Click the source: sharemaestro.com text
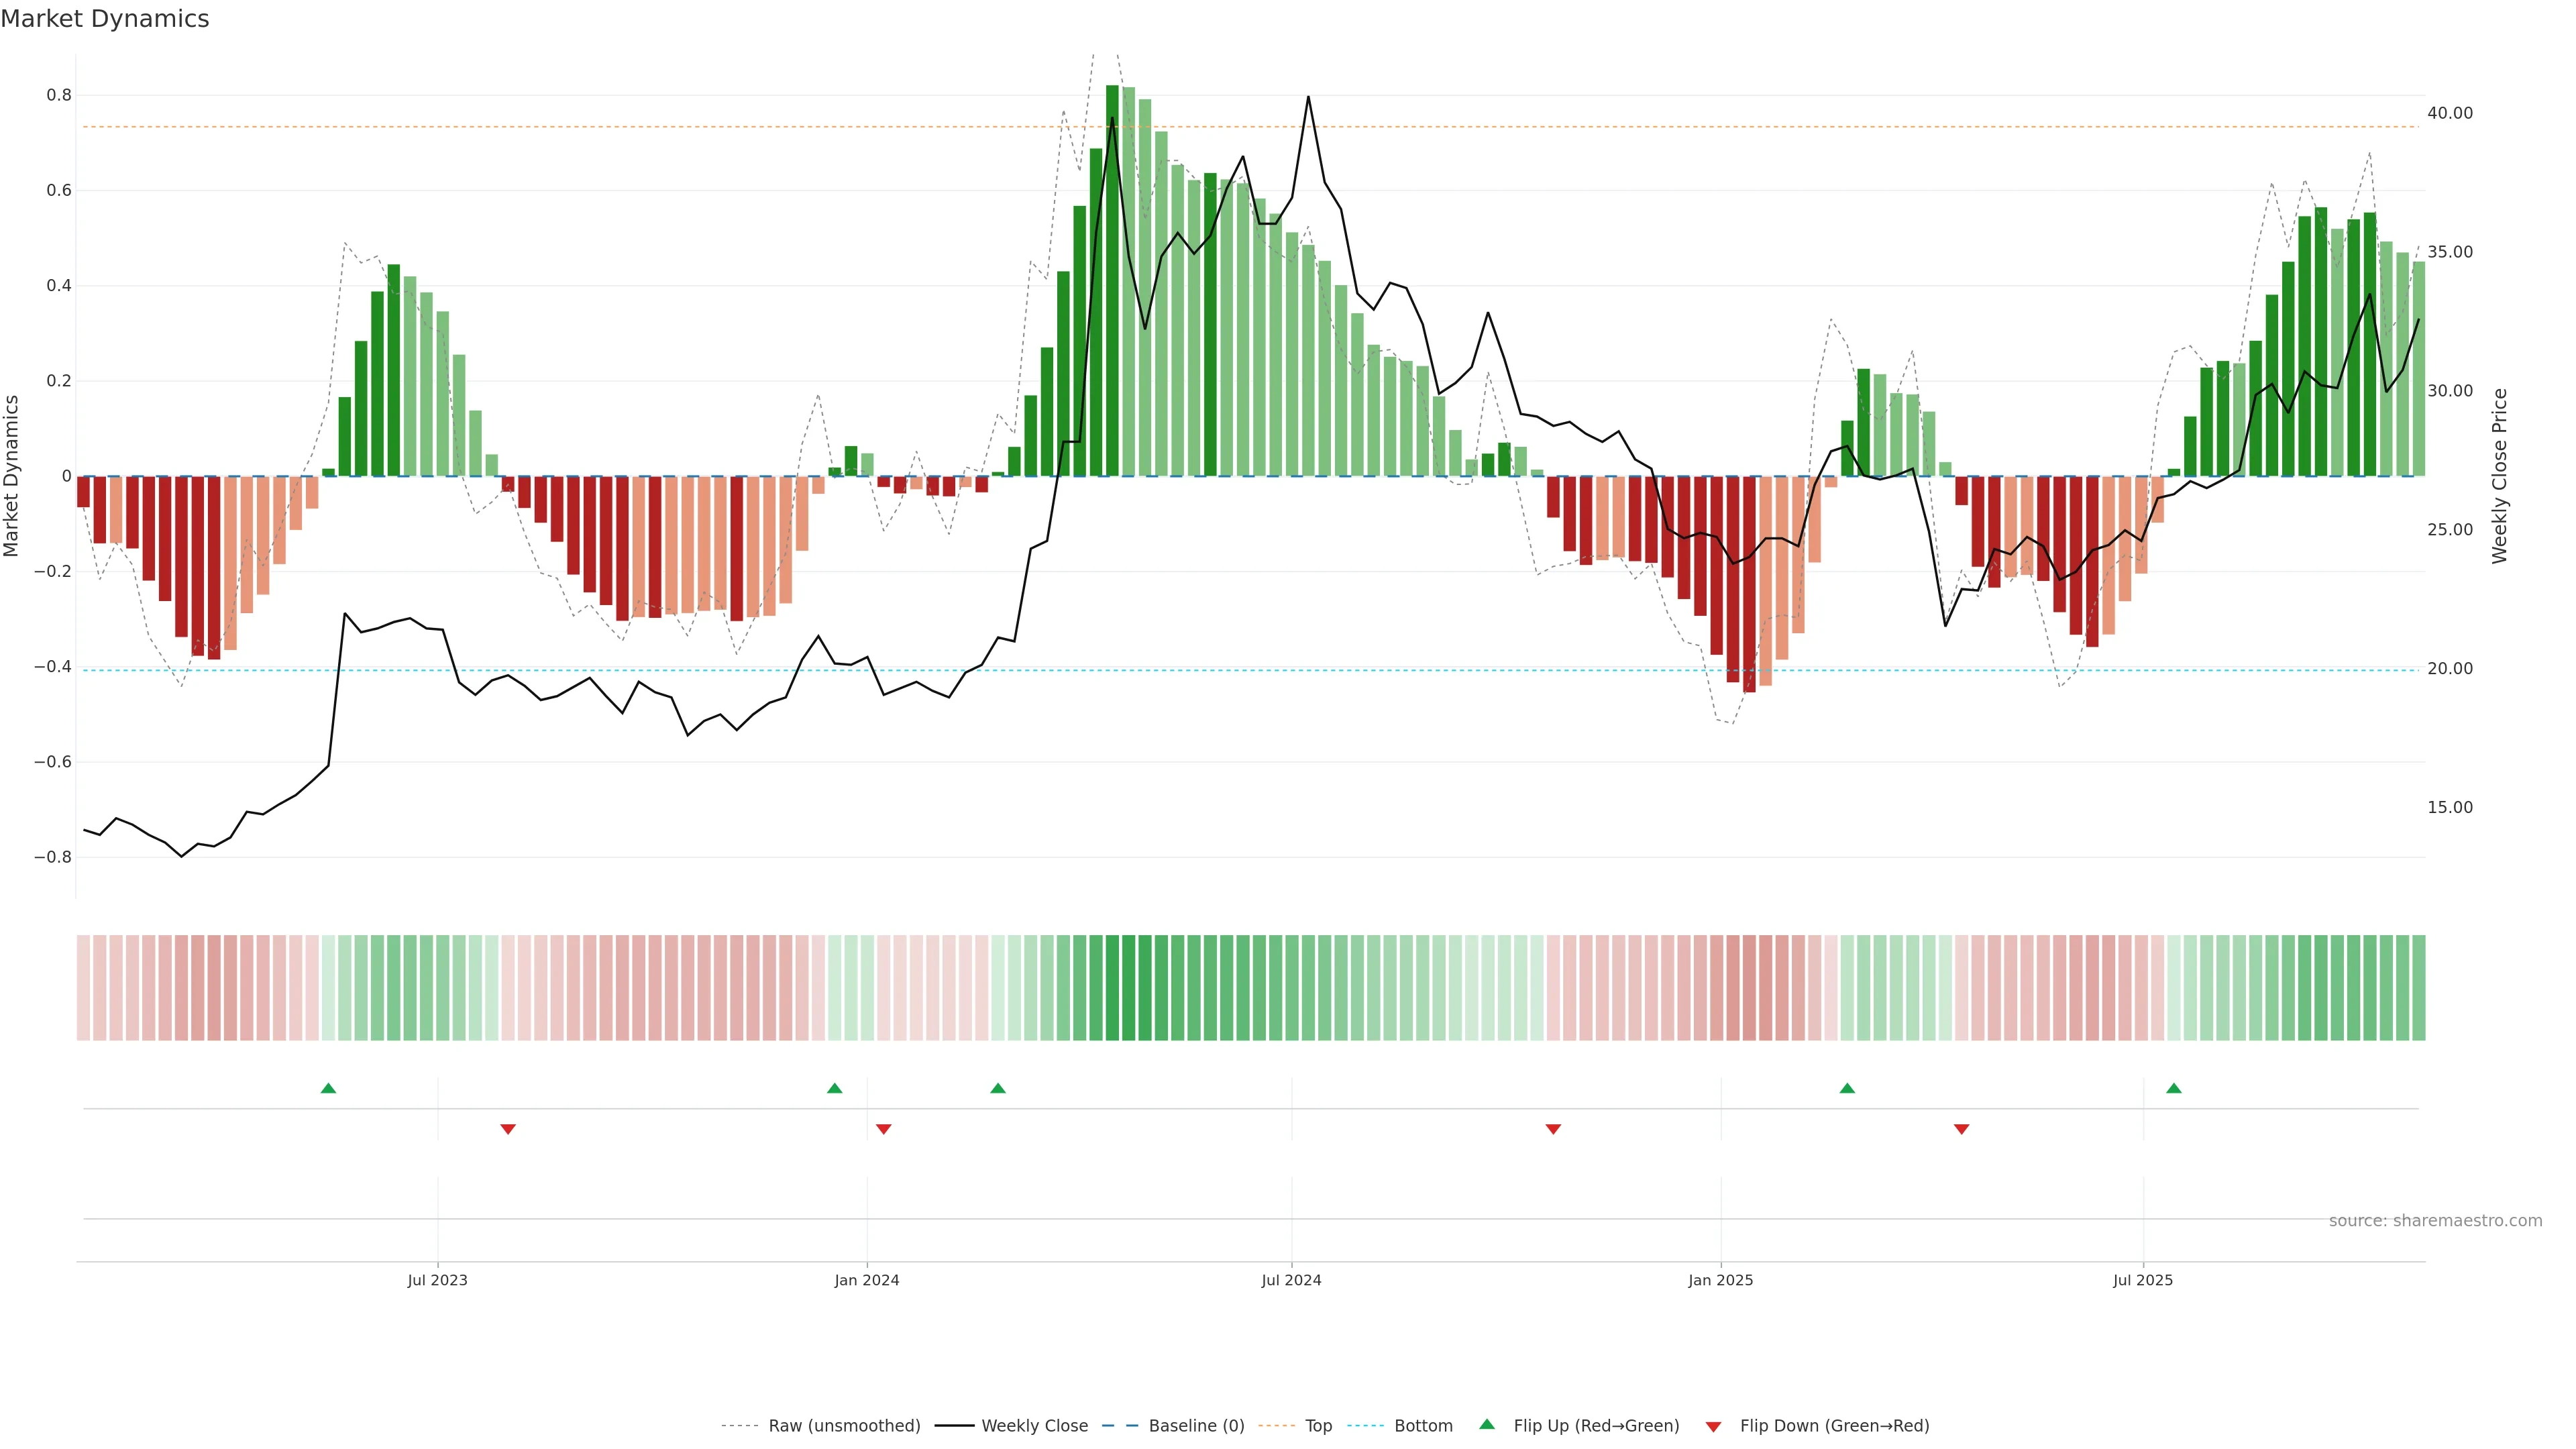Screen dimensions: 2576x1449 coord(2435,1221)
